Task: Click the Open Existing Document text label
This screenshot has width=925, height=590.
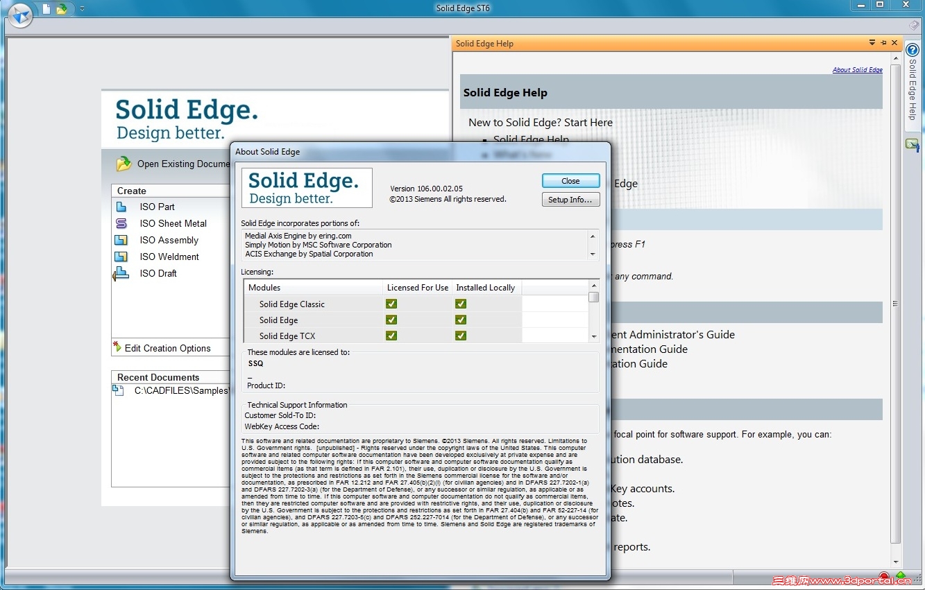Action: click(183, 164)
